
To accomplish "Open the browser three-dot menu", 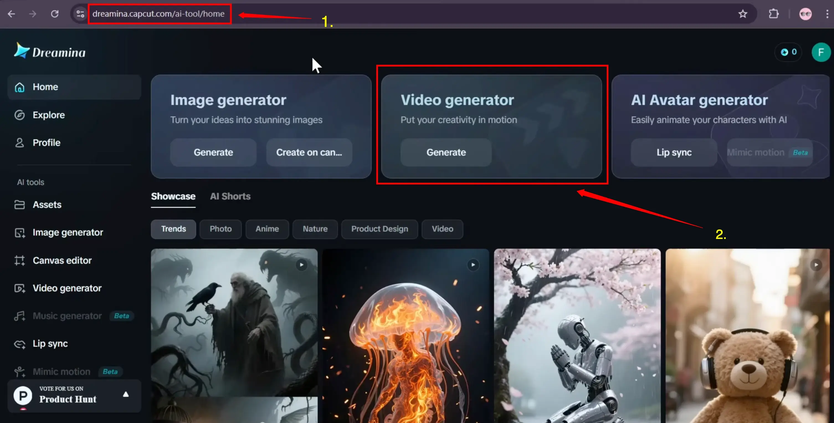I will 827,14.
